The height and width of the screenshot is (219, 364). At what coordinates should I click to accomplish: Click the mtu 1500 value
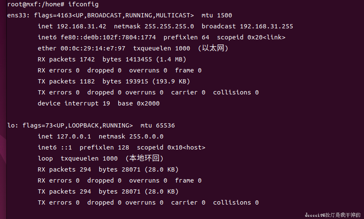(224, 15)
